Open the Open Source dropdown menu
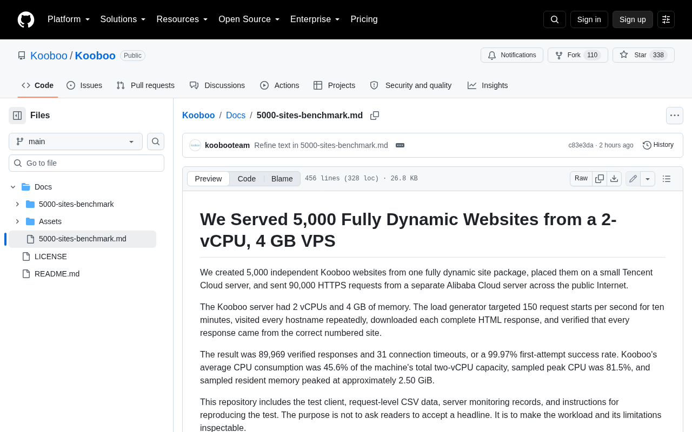Viewport: 692px width, 432px height. (249, 19)
